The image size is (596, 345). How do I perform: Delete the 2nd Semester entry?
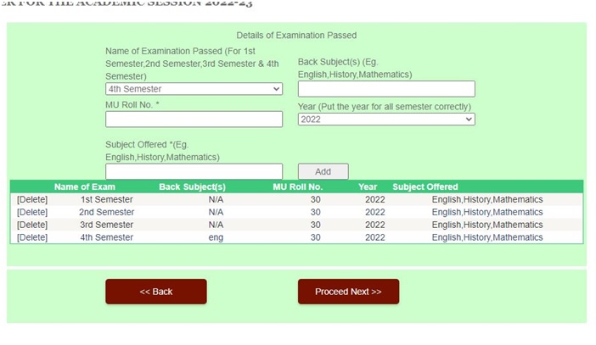coord(32,213)
